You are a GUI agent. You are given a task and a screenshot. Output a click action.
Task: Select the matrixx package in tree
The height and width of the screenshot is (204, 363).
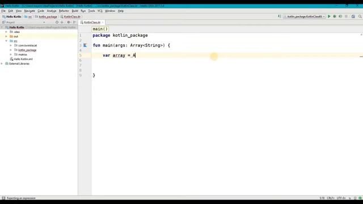pyautogui.click(x=23, y=54)
